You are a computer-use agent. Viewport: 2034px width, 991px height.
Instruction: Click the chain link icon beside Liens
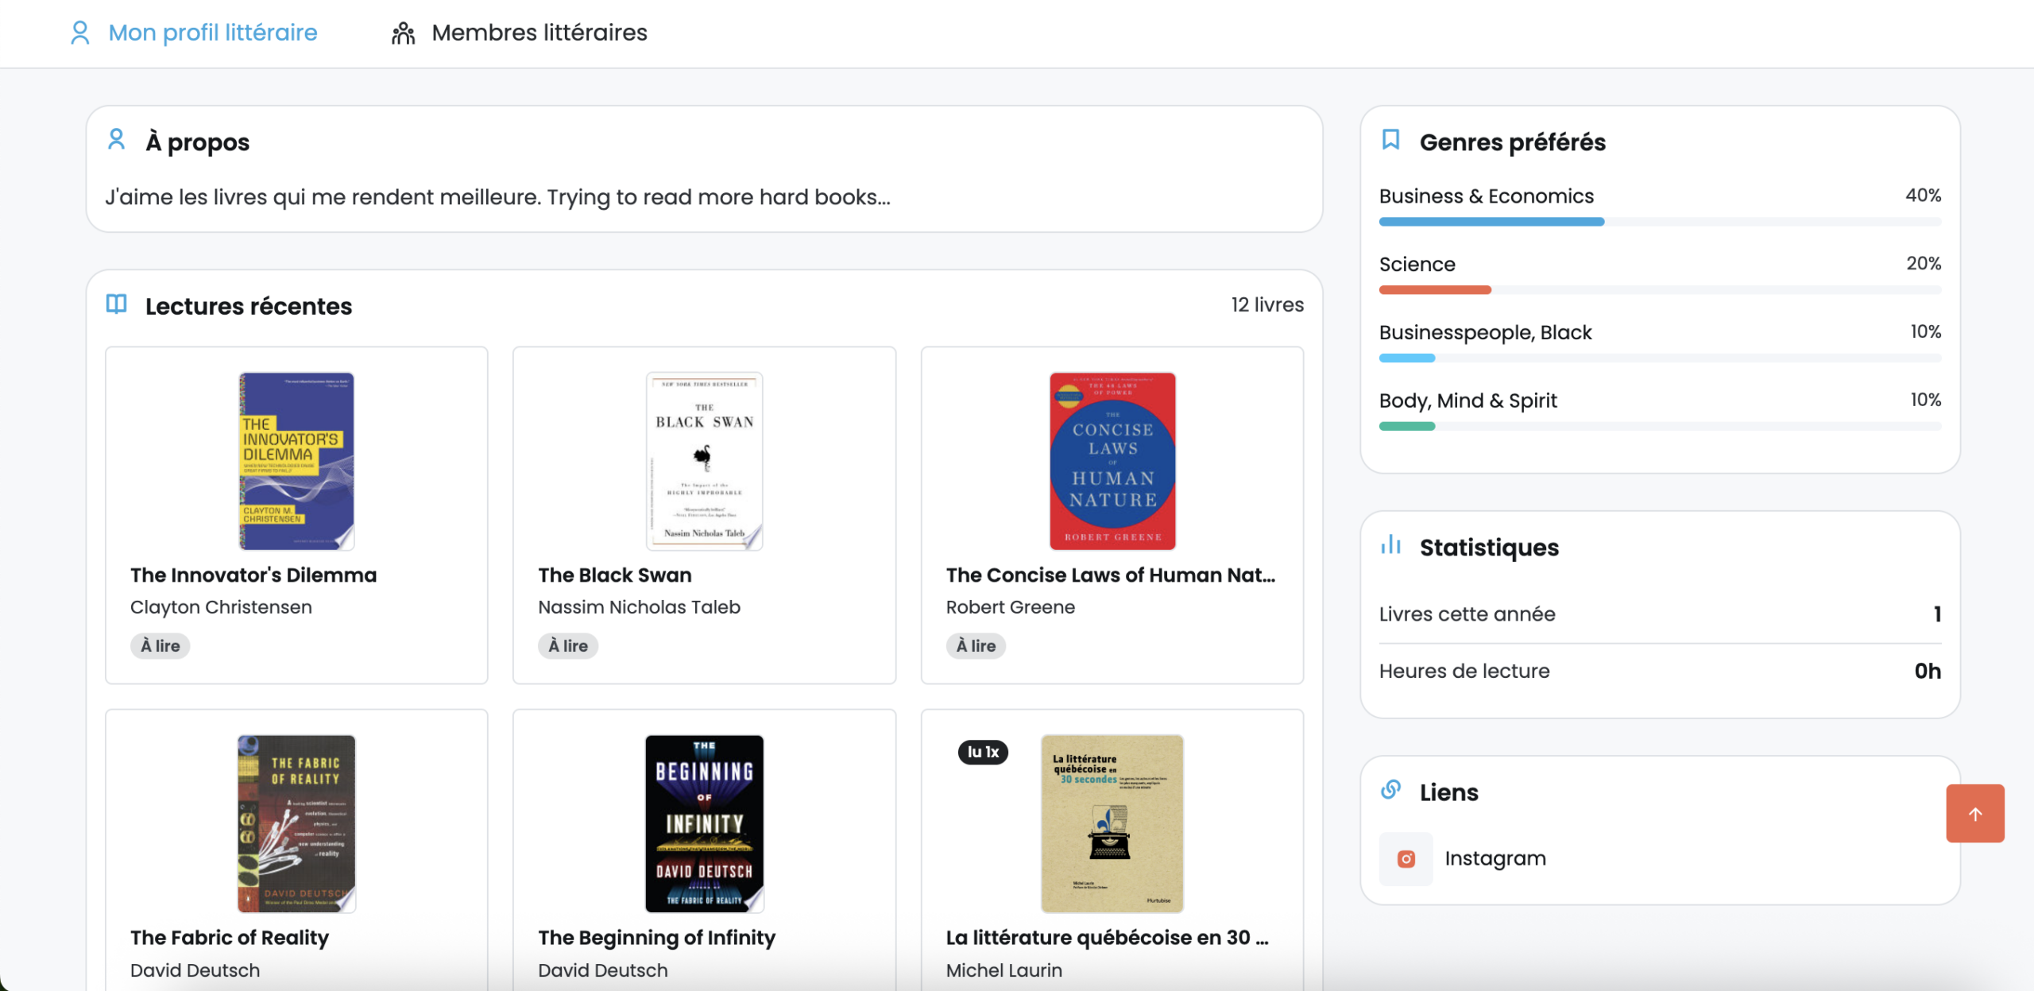[1390, 790]
